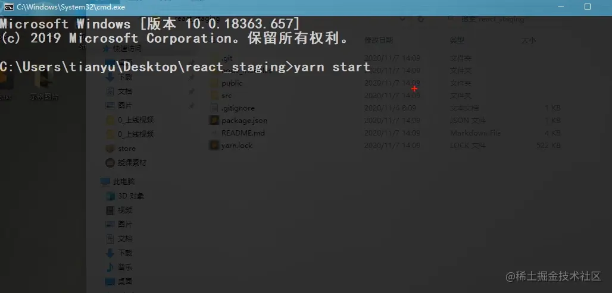612x293 pixels.
Task: Sort files by 修改日期 column header
Action: click(x=379, y=40)
